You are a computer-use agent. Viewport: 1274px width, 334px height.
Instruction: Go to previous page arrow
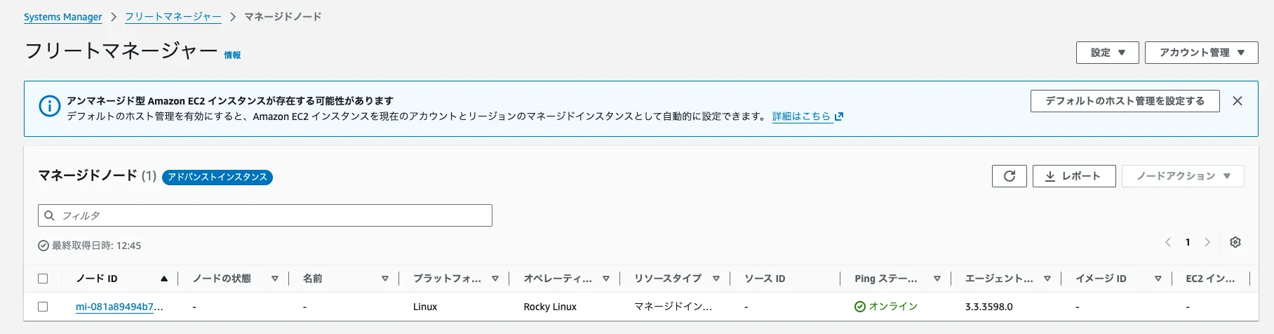pos(1168,242)
